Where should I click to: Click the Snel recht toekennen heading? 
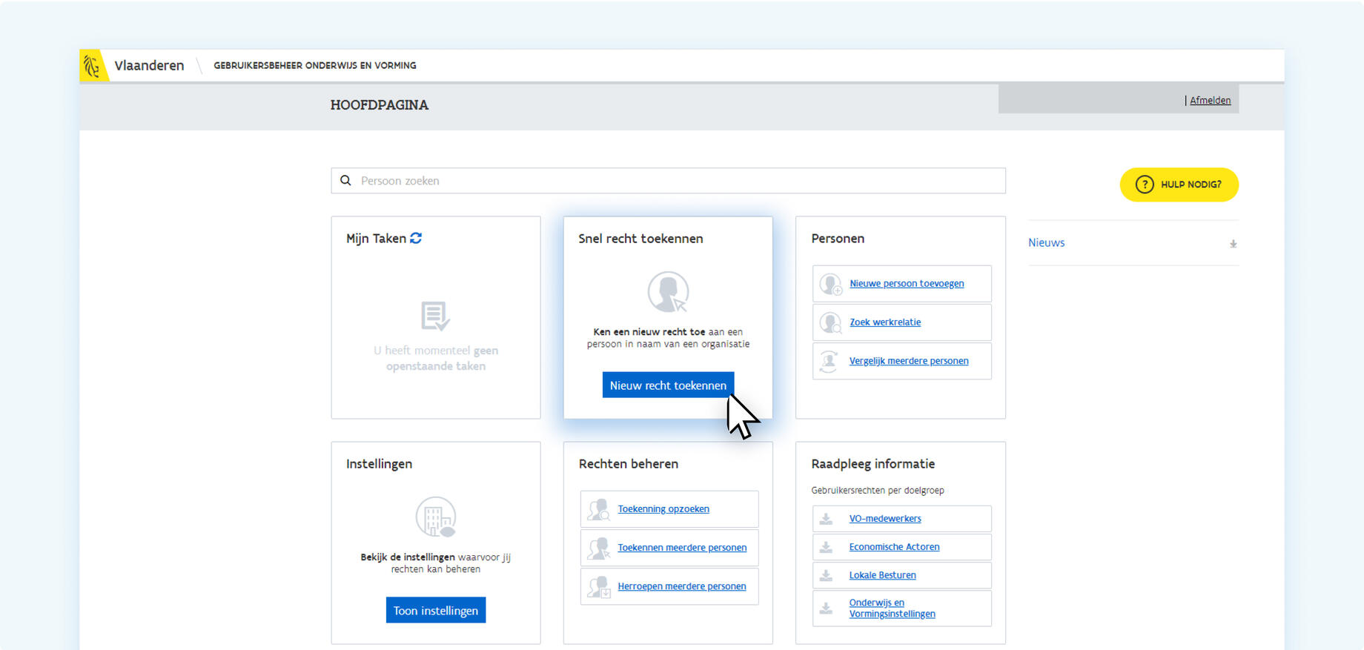pos(640,239)
